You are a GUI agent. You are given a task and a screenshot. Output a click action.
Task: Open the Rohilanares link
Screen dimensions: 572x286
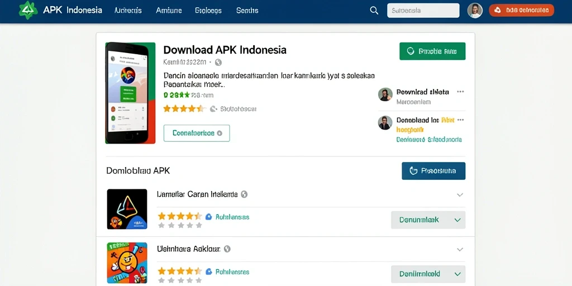[x=232, y=272]
